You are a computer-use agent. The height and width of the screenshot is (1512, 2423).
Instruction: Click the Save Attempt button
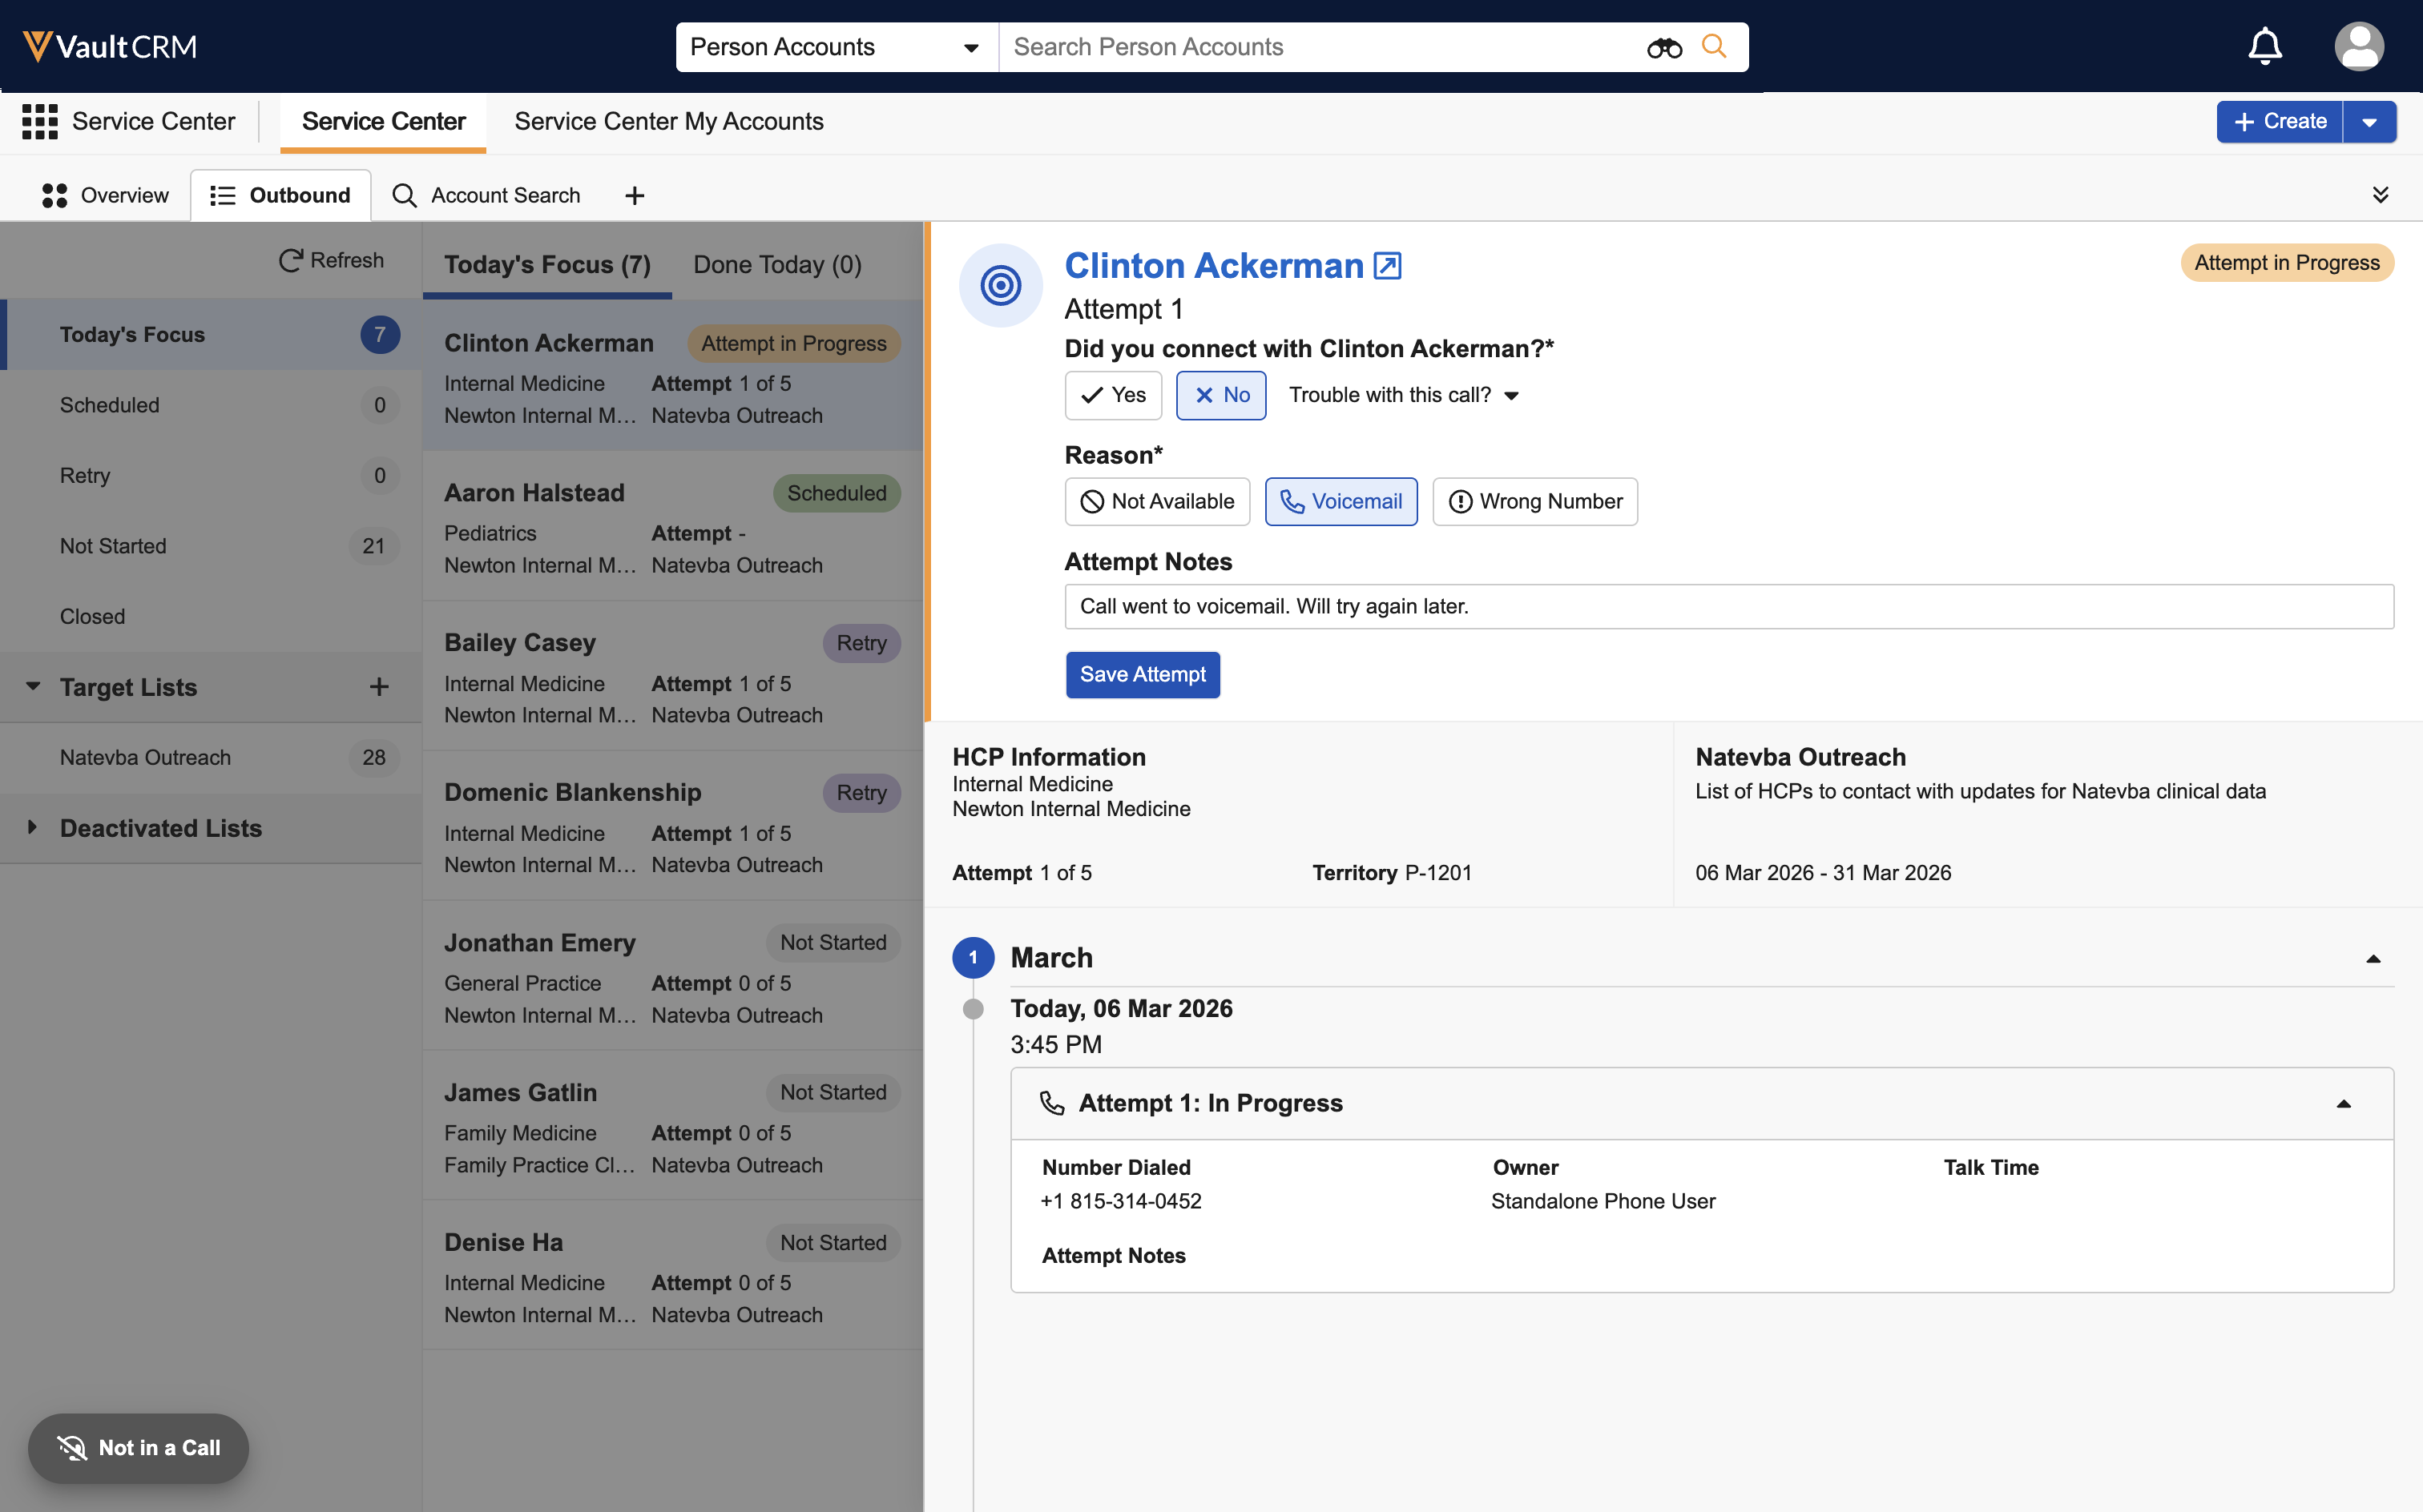pyautogui.click(x=1143, y=675)
